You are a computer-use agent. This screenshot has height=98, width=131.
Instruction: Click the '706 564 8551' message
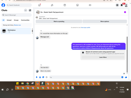[x=45, y=68]
